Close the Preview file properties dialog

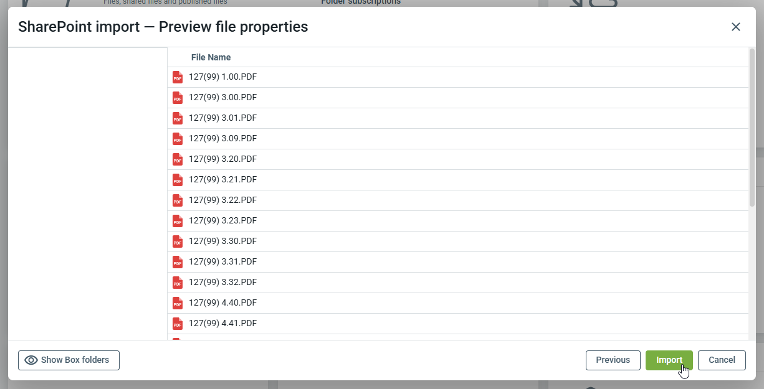pos(736,27)
